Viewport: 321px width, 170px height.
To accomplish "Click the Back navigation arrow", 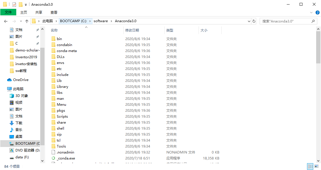I will click(6, 21).
